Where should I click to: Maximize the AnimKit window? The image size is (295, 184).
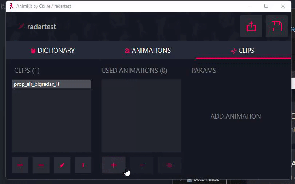click(x=266, y=6)
